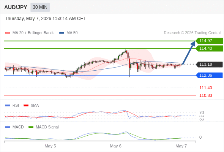Click the 113.18 current price tag
The image size is (224, 152).
(x=209, y=64)
